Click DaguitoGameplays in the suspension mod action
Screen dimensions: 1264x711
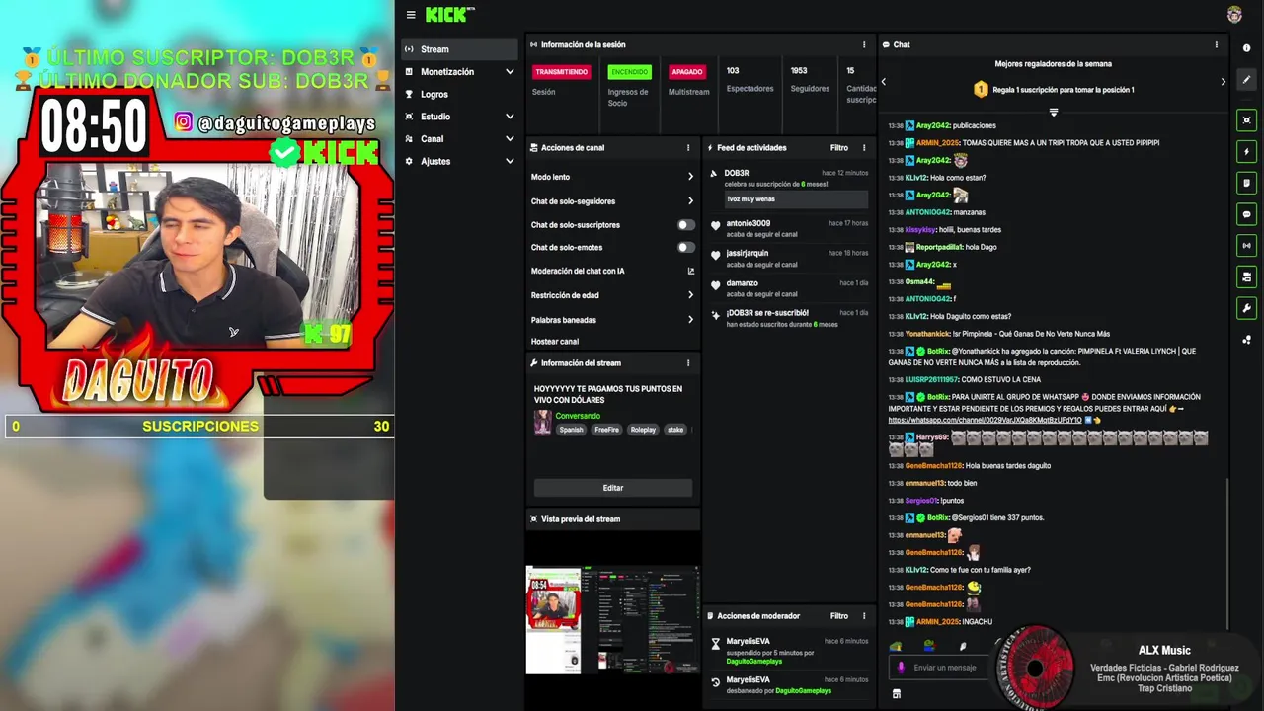(x=755, y=662)
